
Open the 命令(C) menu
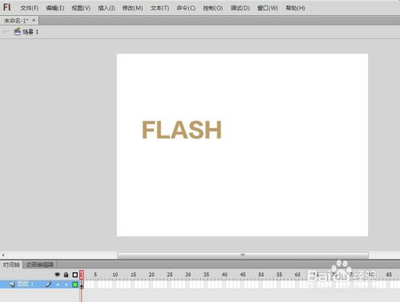tap(186, 8)
